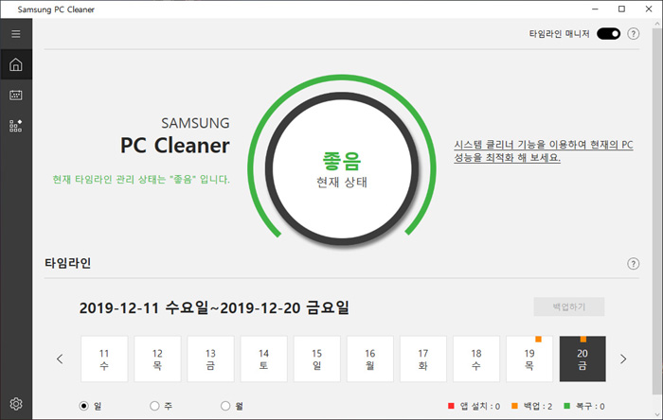Click the green 복구 legend swatch
663x420 pixels.
(567, 406)
